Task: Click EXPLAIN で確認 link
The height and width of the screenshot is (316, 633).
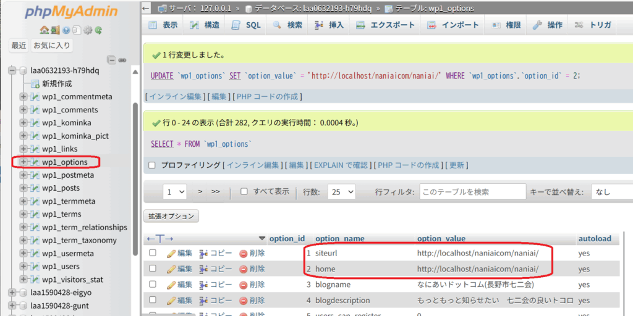Action: [341, 165]
